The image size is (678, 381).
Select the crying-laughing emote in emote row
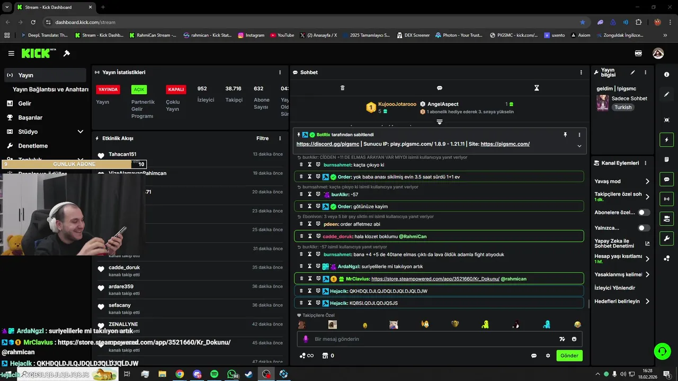tap(577, 324)
